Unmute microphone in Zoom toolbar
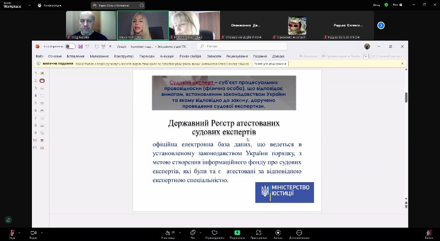Viewport: 440px width, 241px height. [11, 233]
